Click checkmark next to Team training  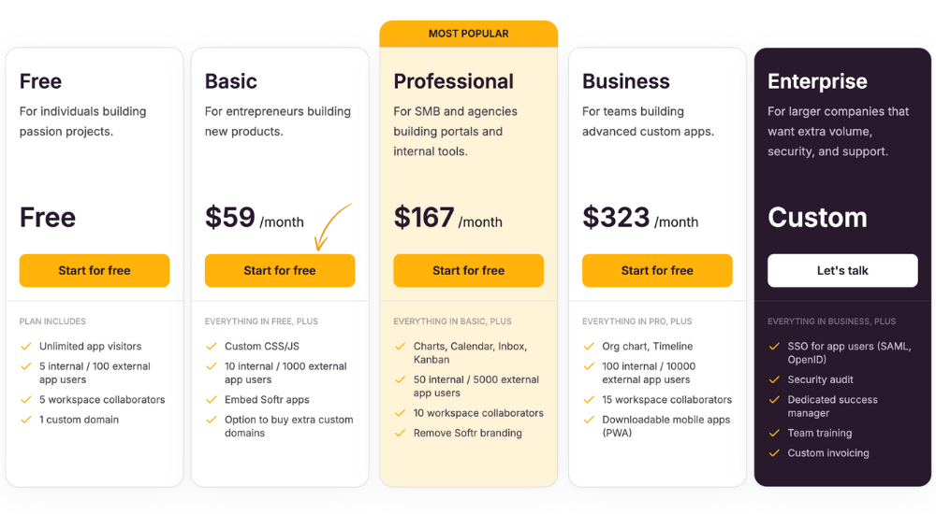click(x=774, y=434)
